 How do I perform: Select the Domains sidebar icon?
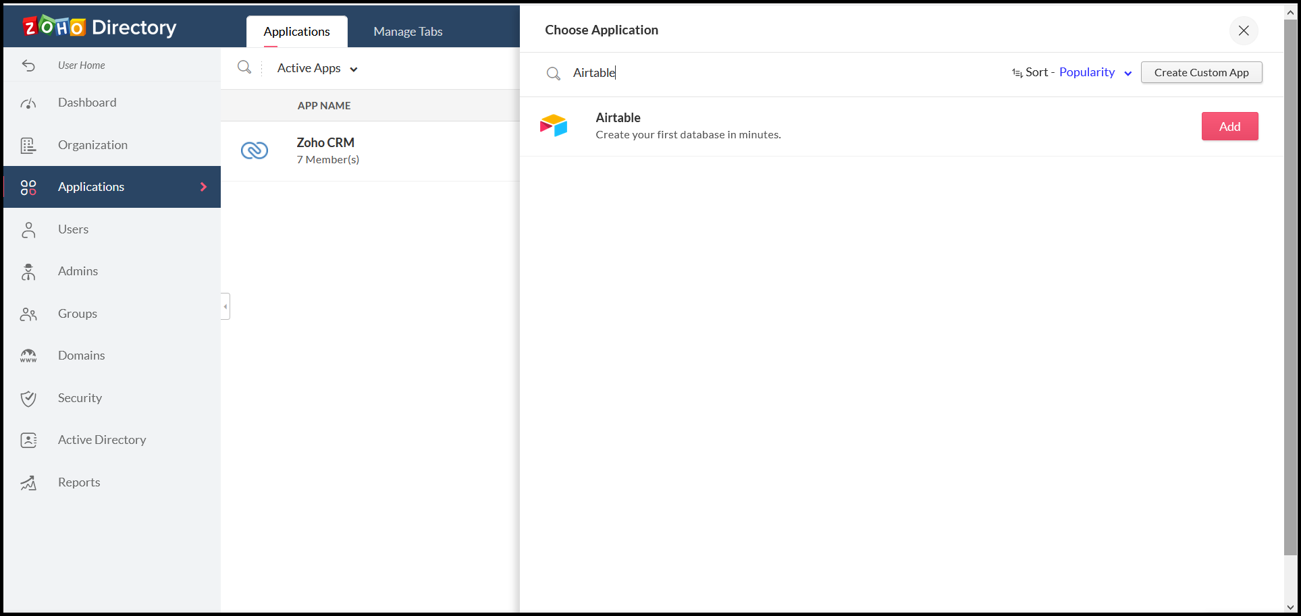pos(28,355)
